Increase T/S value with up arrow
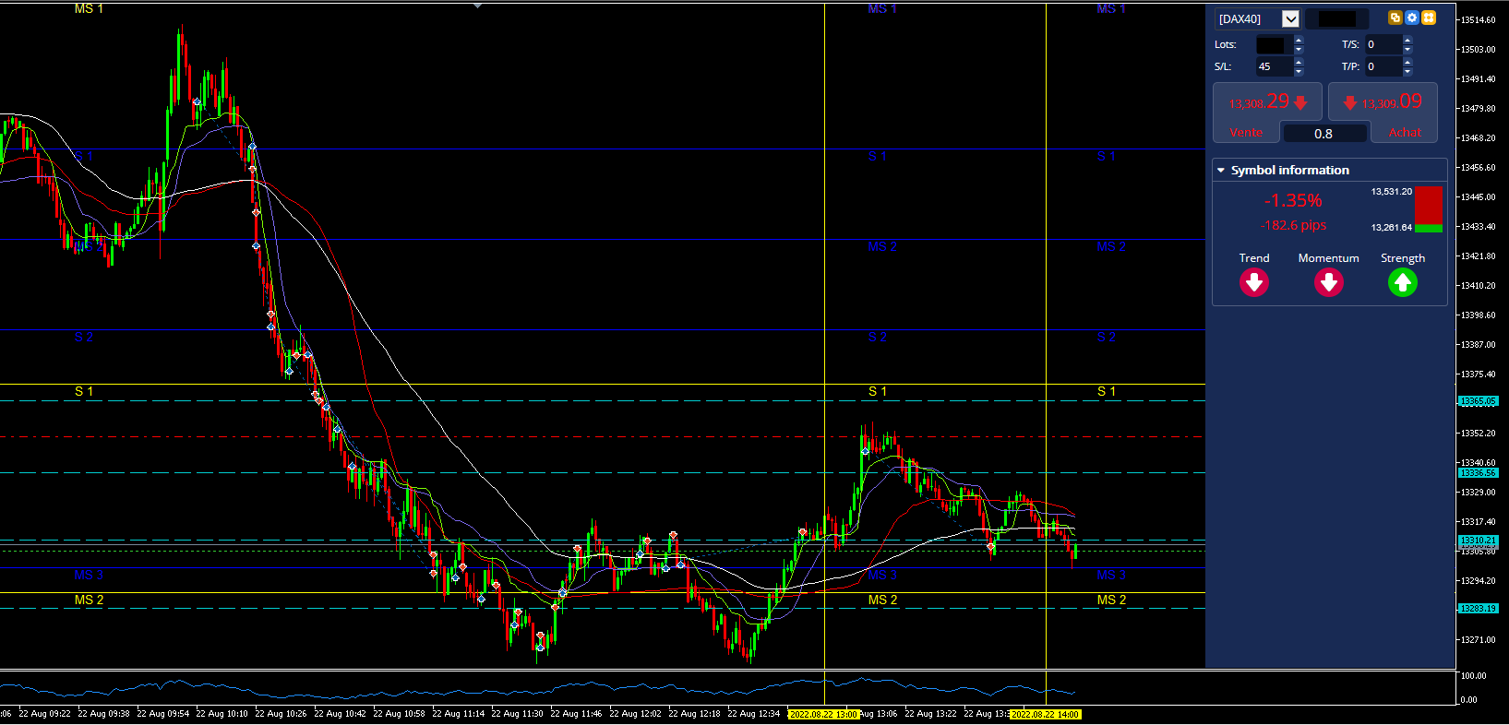1509x725 pixels. click(1407, 40)
